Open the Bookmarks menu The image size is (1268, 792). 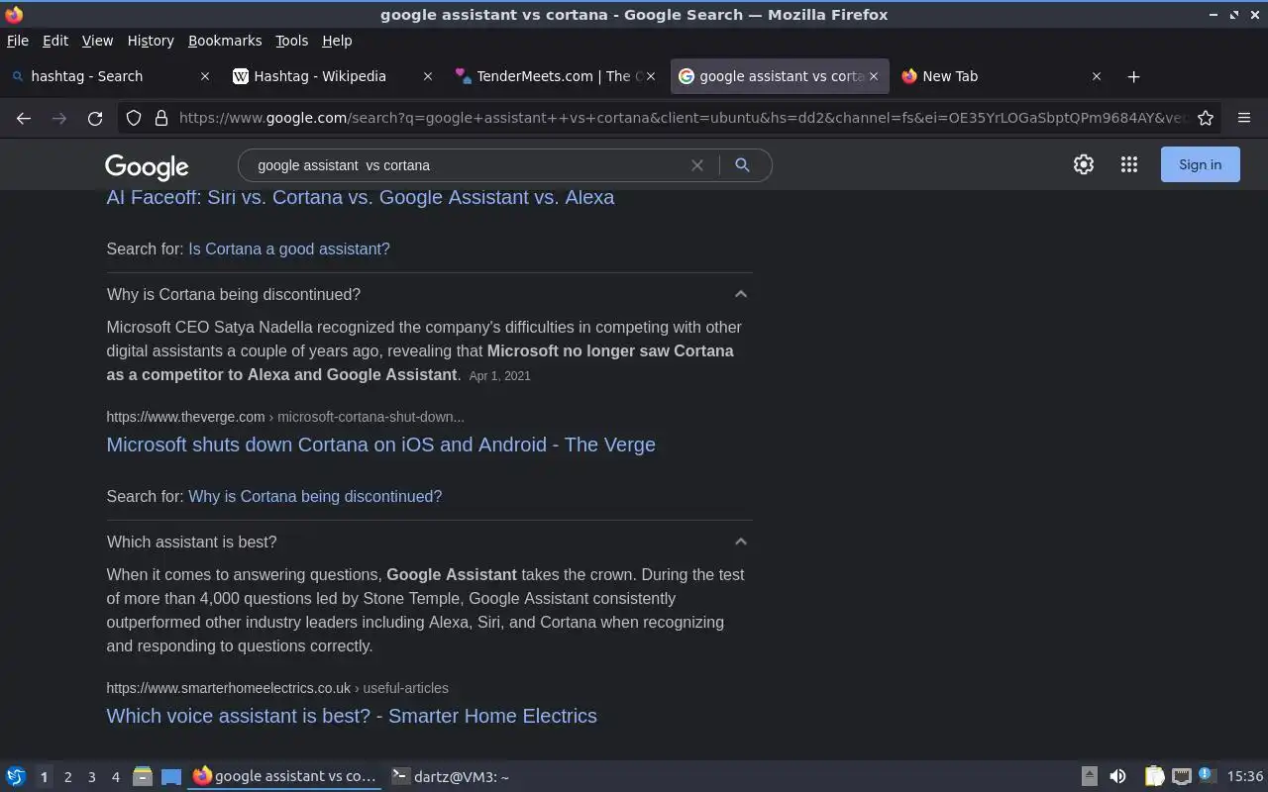(x=225, y=41)
